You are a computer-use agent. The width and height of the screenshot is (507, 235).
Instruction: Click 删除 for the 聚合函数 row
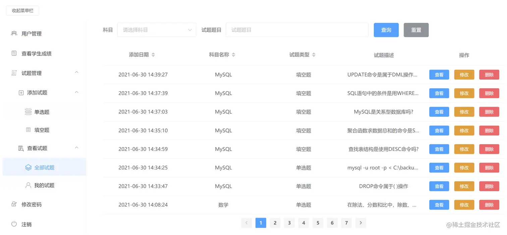(x=489, y=130)
